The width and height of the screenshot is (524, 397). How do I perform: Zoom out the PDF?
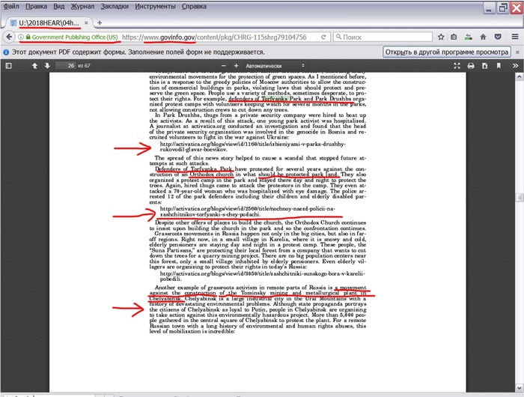tap(224, 66)
